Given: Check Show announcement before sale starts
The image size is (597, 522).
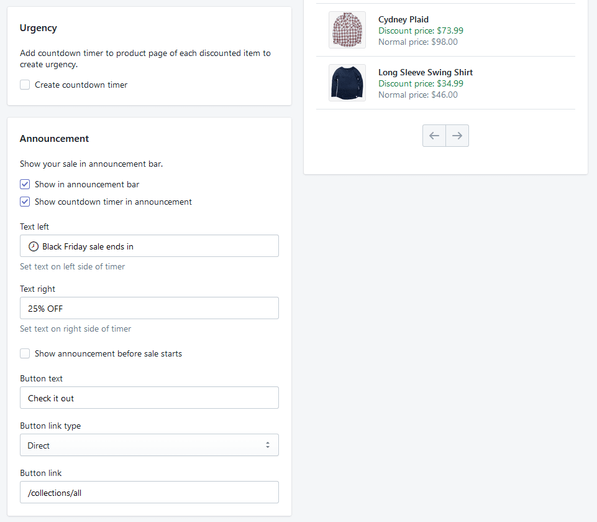Looking at the screenshot, I should (25, 353).
